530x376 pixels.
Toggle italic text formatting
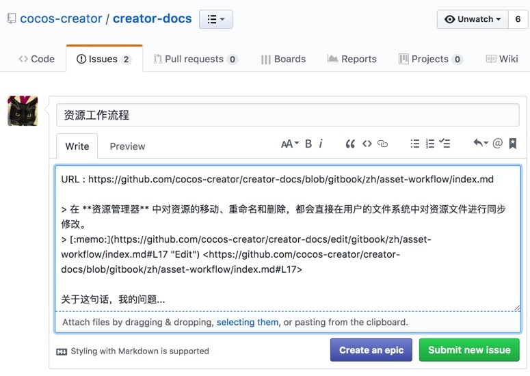click(321, 144)
